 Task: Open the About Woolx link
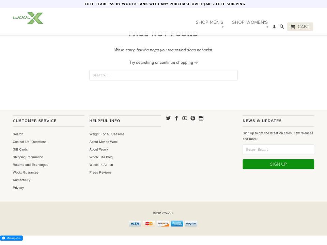point(99,150)
